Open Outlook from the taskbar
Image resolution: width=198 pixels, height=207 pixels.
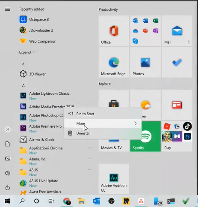[96, 201]
